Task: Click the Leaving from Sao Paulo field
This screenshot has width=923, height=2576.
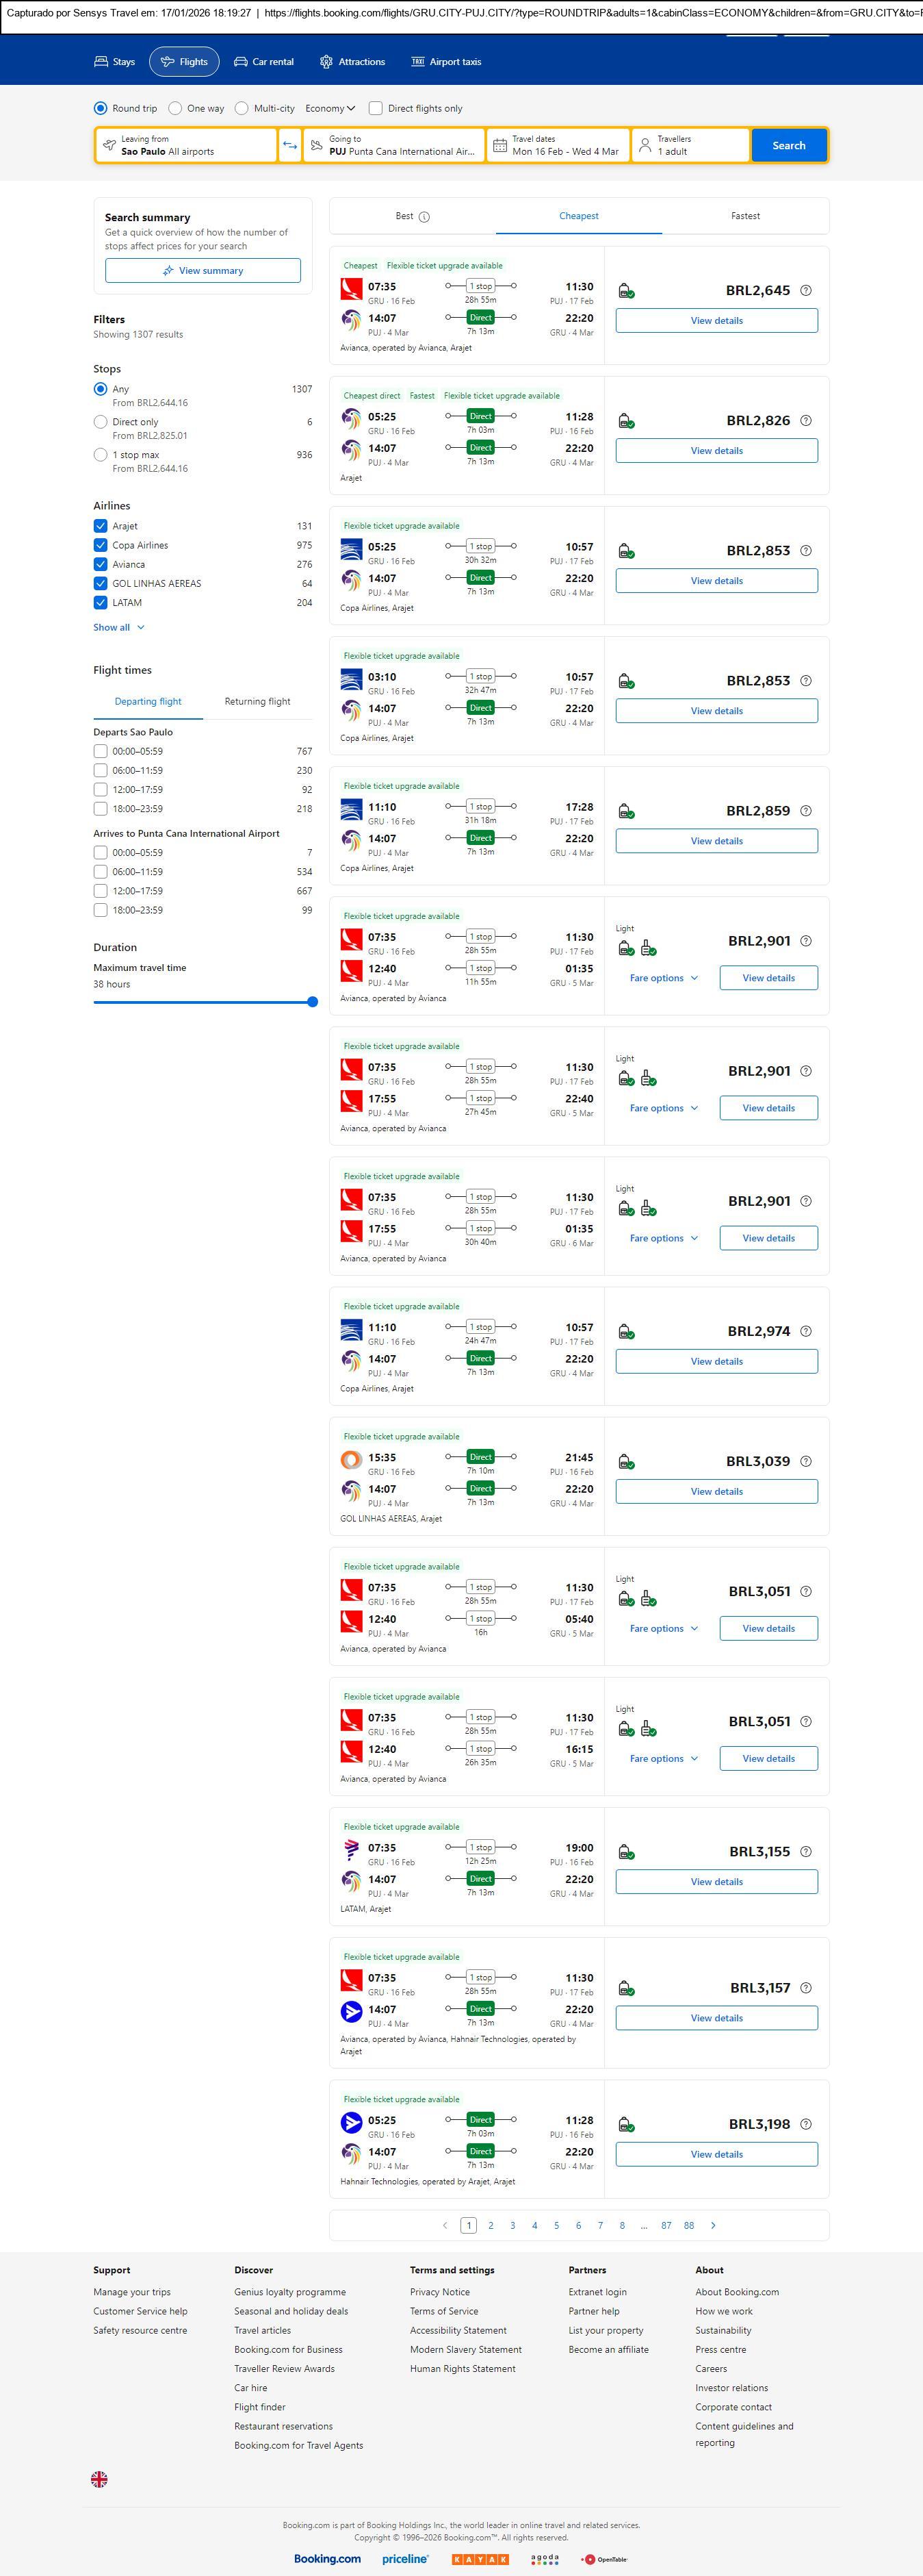Action: [x=186, y=146]
